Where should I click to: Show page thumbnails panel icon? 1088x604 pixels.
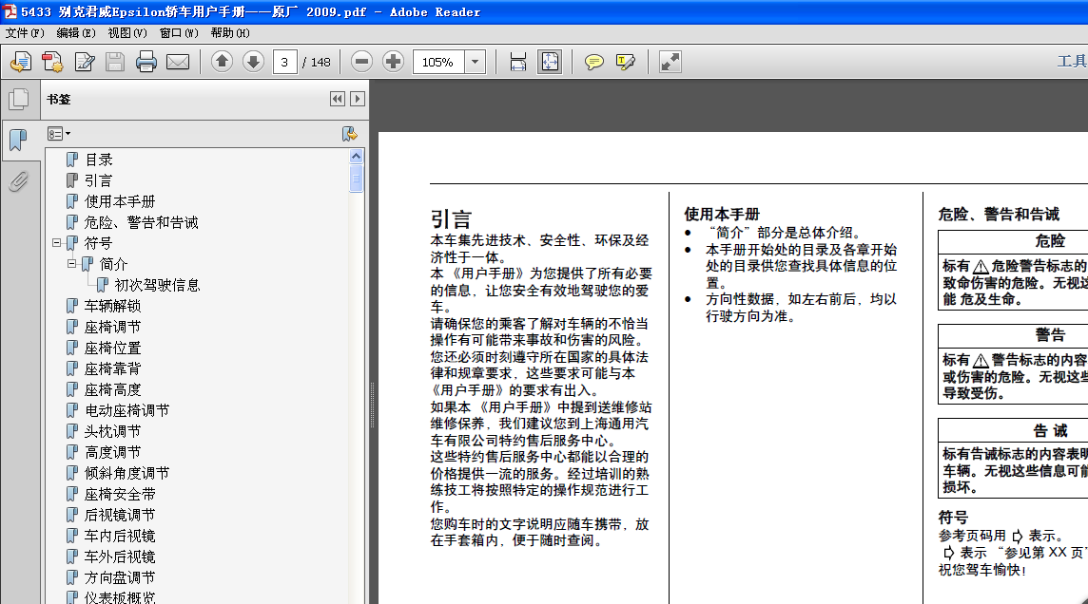point(19,100)
